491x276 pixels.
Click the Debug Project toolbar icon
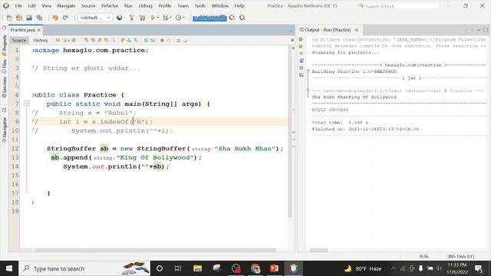165,18
